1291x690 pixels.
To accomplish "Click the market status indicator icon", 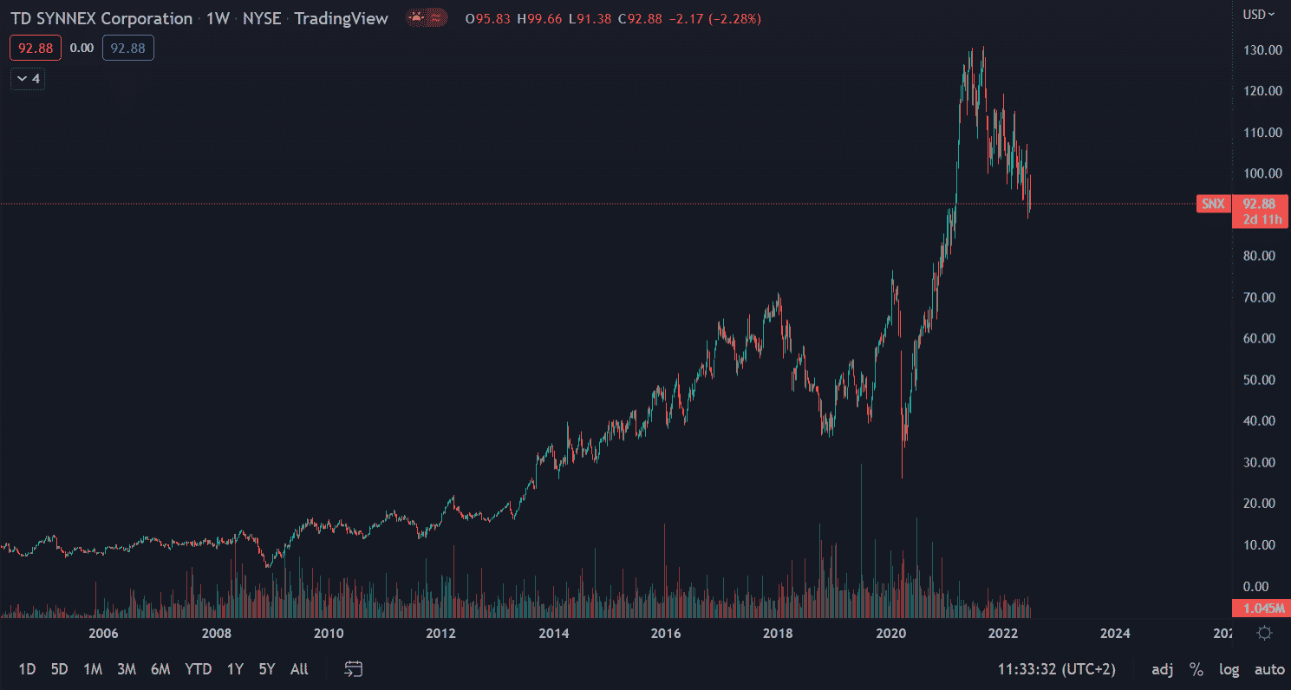I will pos(427,18).
